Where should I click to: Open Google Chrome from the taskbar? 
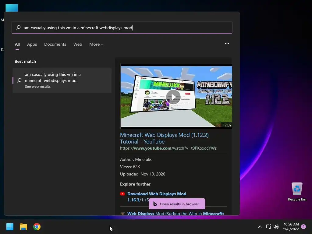coord(37,227)
